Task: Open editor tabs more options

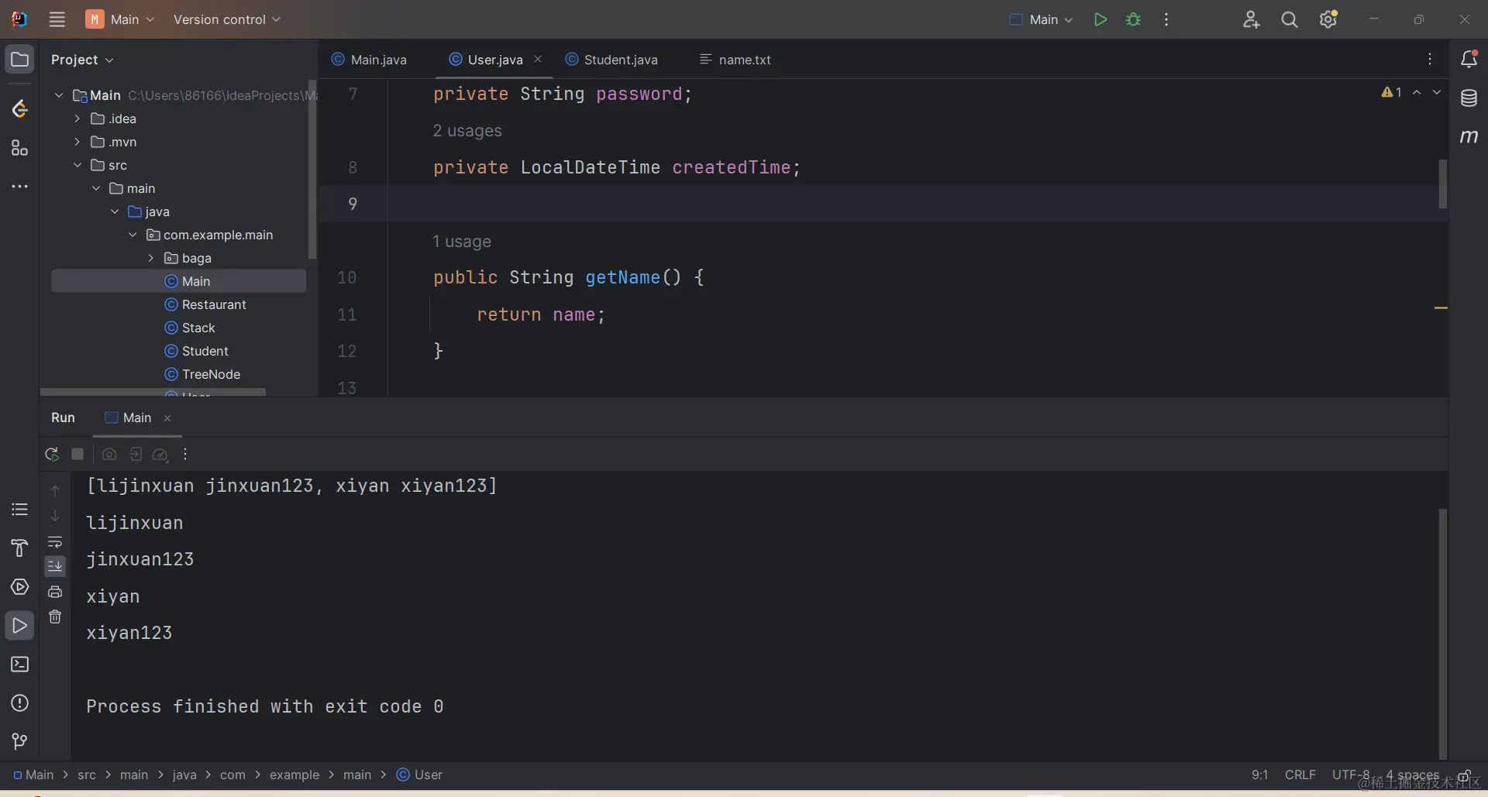Action: [x=1430, y=59]
